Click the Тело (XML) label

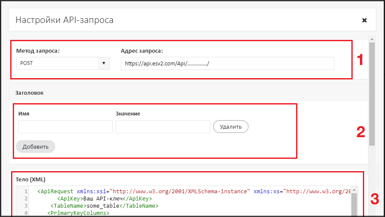(31, 179)
